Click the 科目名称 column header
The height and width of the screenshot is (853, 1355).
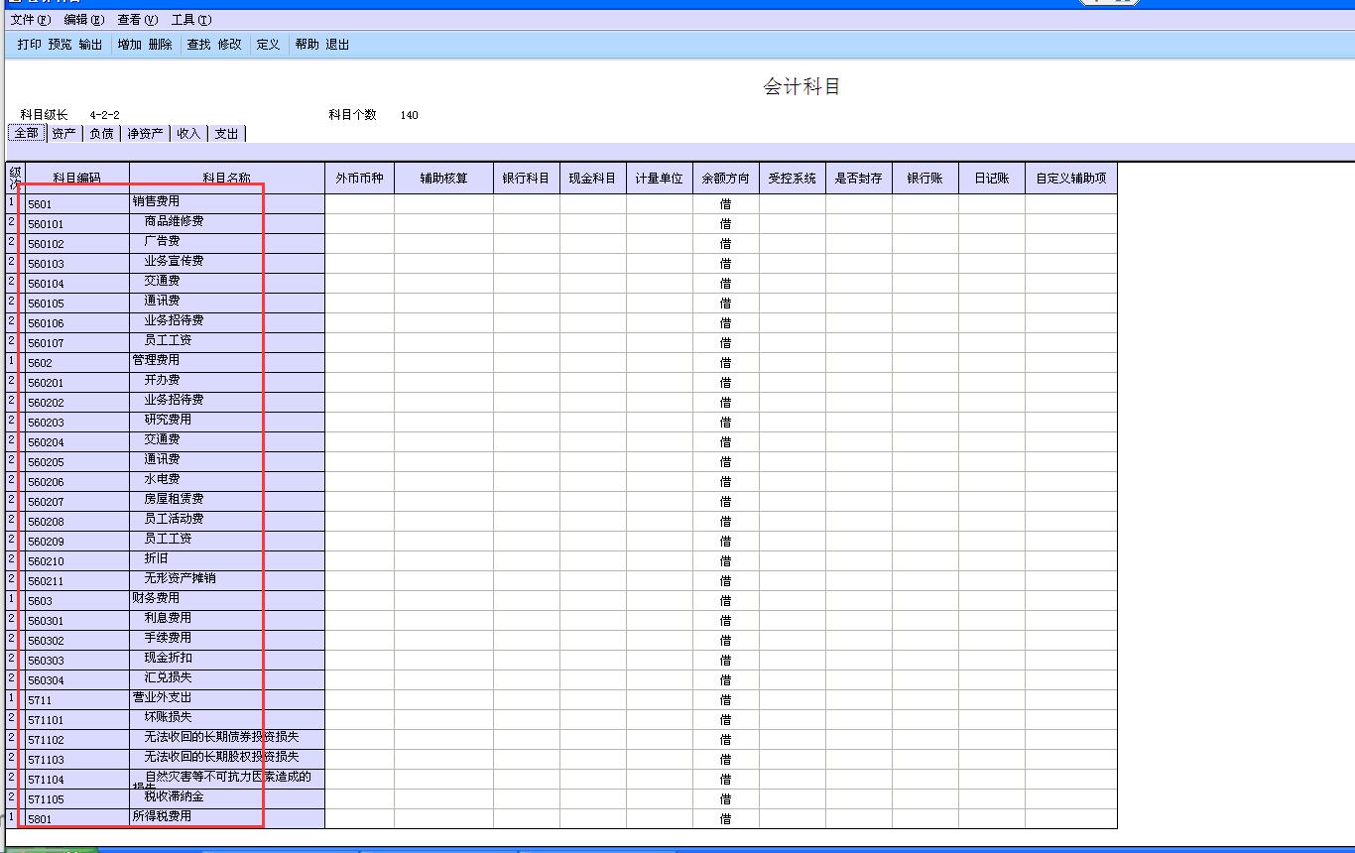[226, 179]
